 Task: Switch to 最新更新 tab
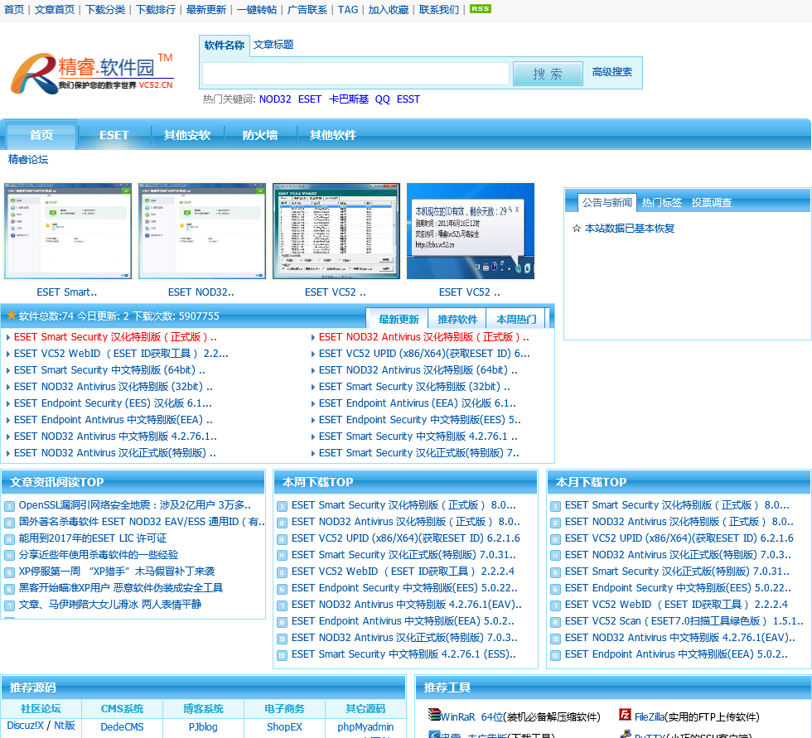(399, 319)
